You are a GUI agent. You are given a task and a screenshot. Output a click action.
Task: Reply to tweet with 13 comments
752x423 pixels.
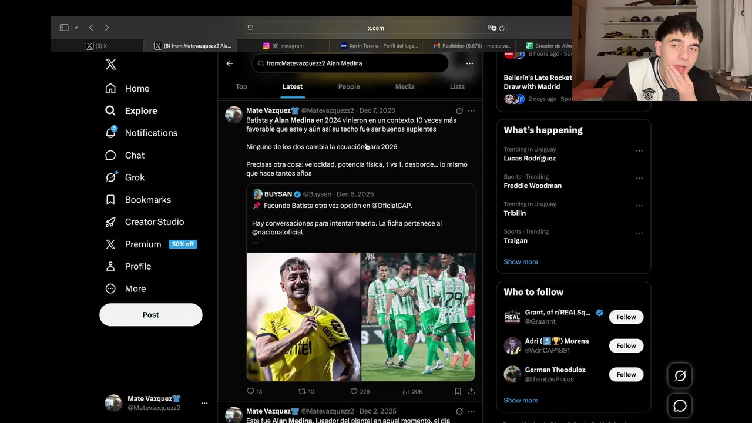tap(254, 391)
